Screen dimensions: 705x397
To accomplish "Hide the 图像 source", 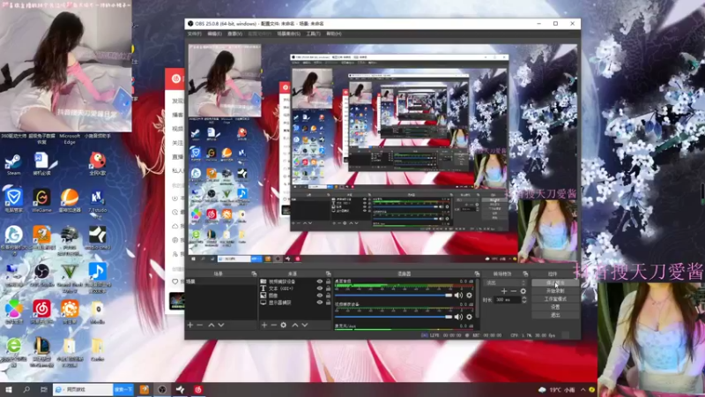I will pos(320,296).
